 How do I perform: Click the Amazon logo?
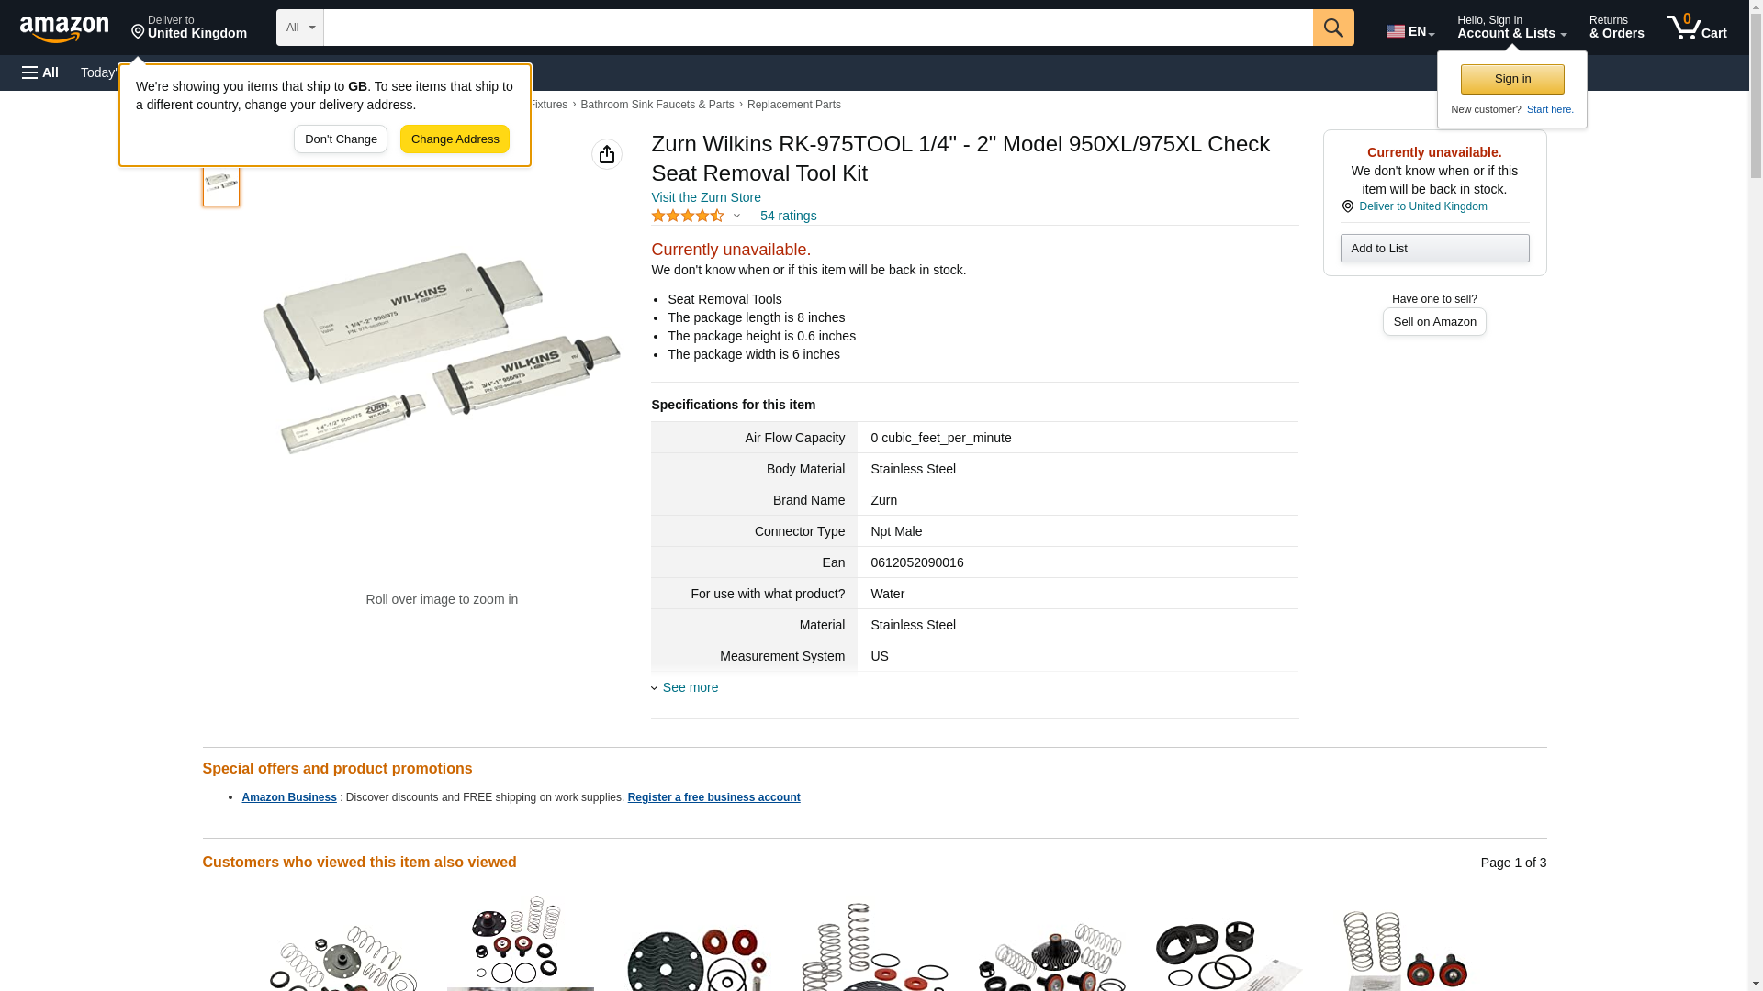click(x=64, y=28)
